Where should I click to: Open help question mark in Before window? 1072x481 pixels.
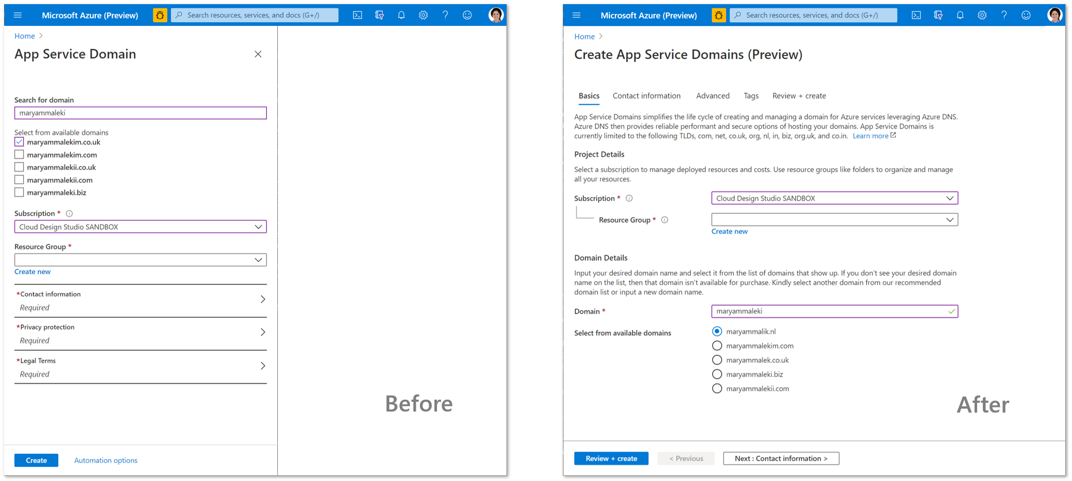445,15
